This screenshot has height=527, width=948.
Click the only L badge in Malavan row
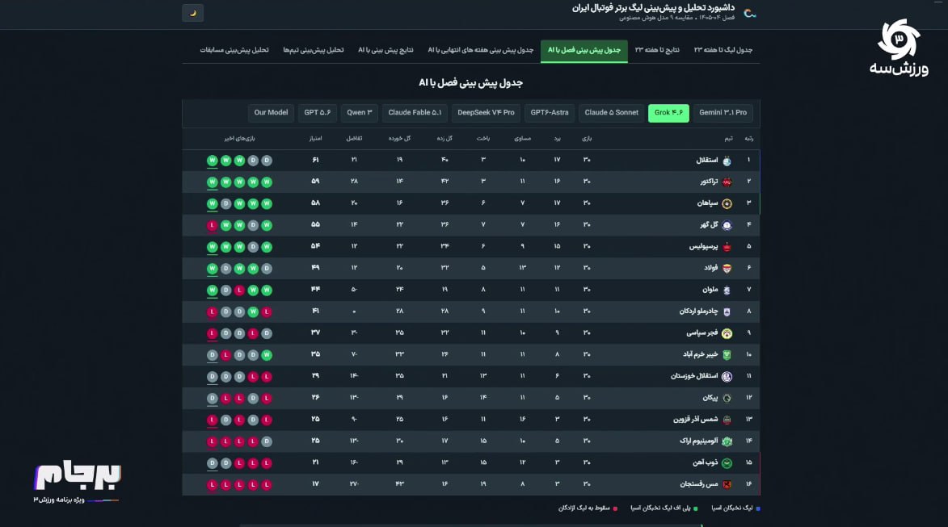pyautogui.click(x=239, y=291)
